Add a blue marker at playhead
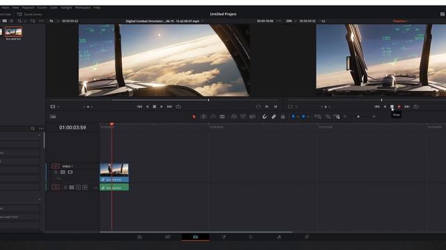This screenshot has width=446, height=250. click(304, 116)
